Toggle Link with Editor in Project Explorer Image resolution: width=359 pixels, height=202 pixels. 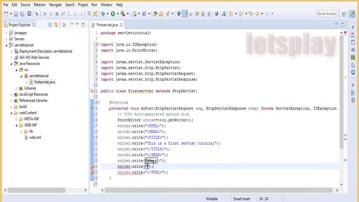(x=56, y=25)
